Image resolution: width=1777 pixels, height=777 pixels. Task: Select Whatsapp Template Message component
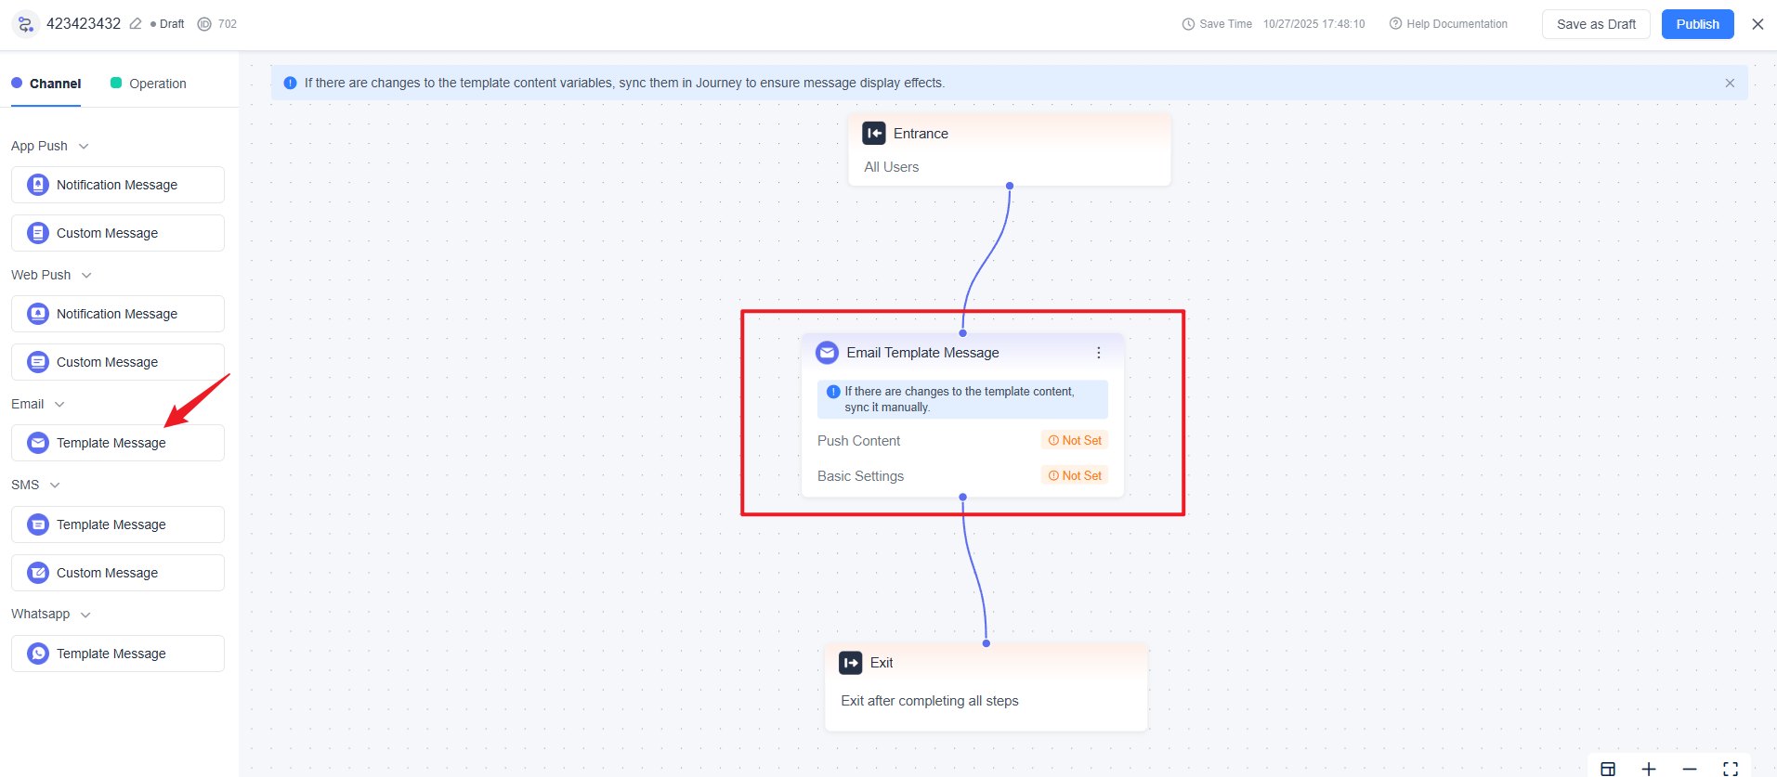118,654
